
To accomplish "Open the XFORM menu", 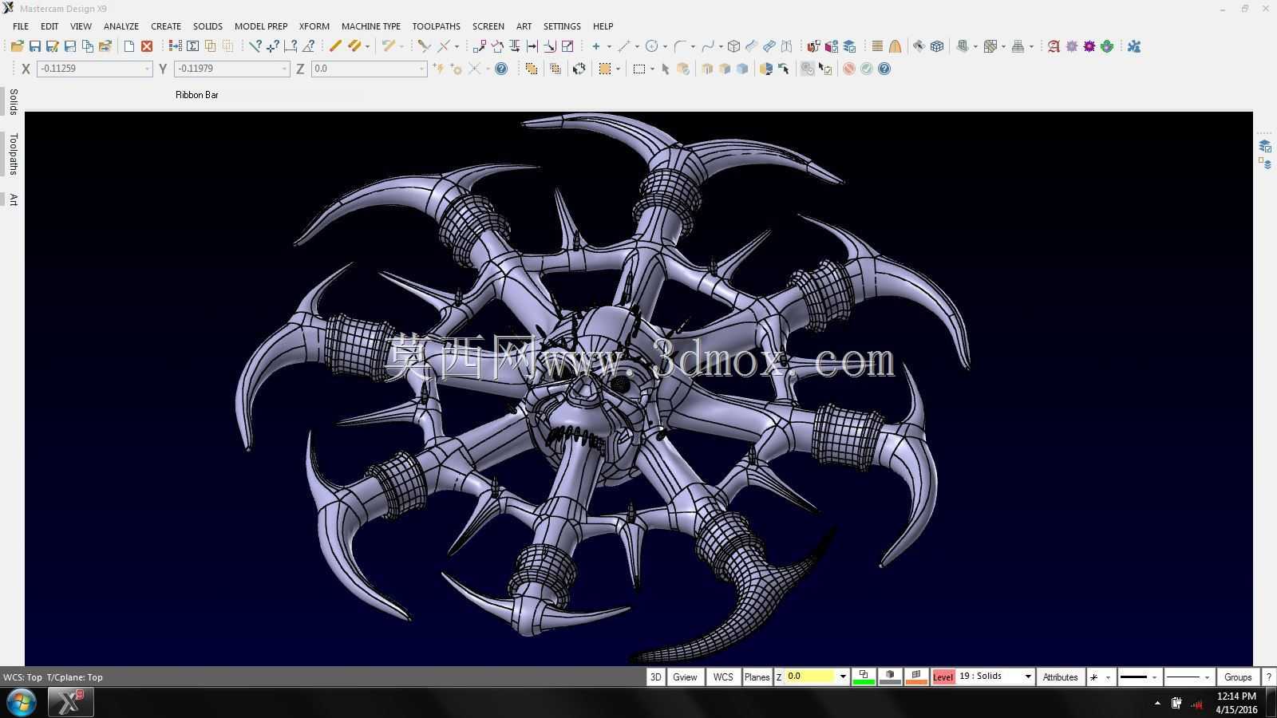I will (314, 26).
